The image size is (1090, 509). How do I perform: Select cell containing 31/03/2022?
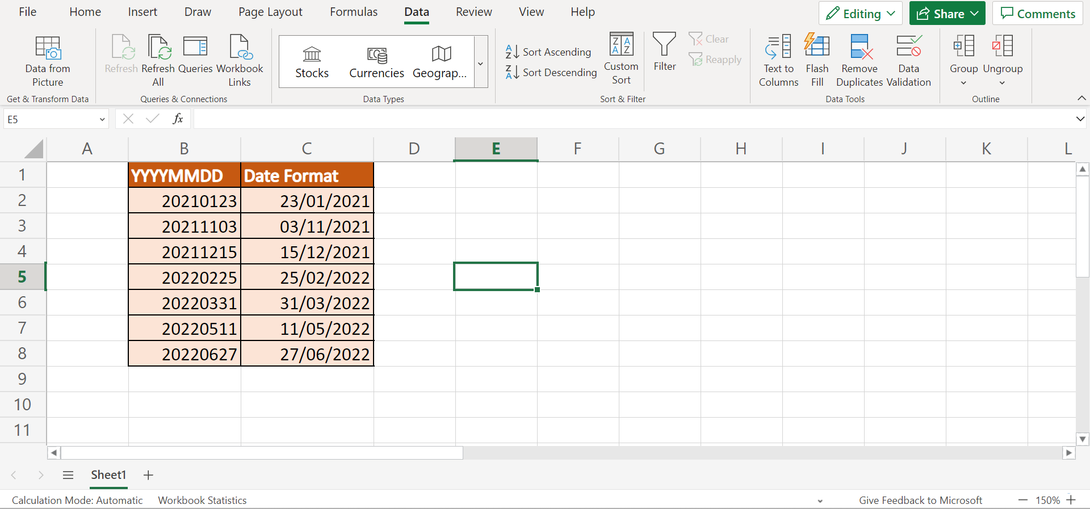click(307, 303)
